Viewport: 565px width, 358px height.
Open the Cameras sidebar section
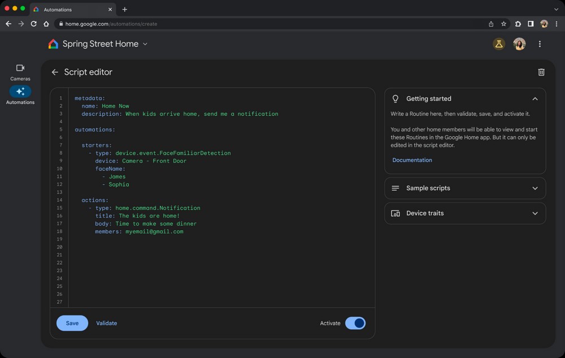click(20, 72)
